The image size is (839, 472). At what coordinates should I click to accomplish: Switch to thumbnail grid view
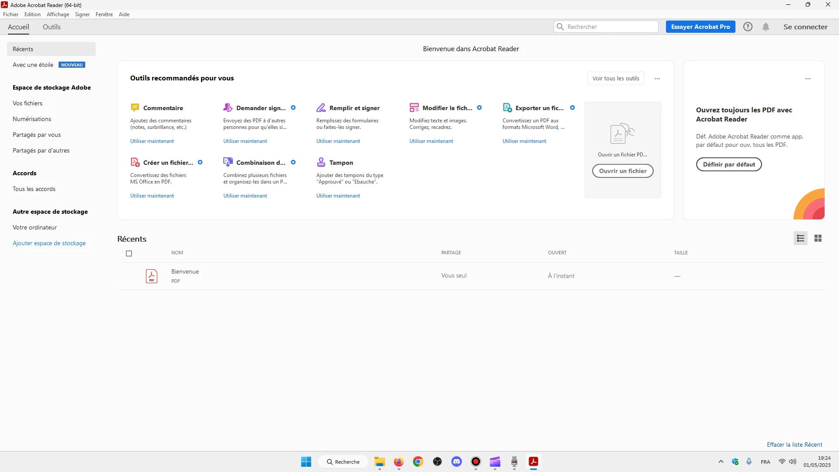click(818, 238)
